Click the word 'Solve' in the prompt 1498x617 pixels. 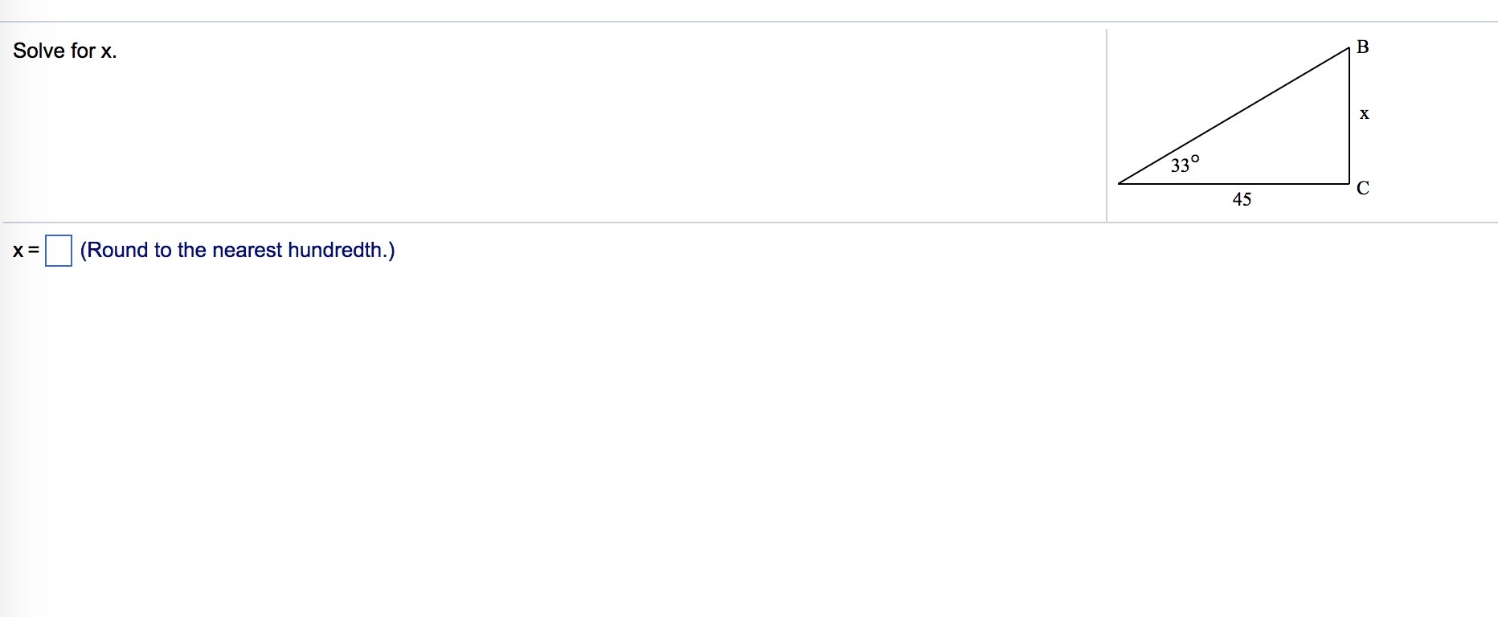click(x=39, y=51)
